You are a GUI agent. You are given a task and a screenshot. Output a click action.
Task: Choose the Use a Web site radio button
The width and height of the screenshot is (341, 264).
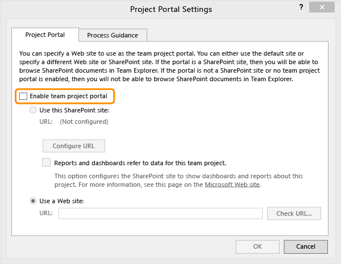click(x=34, y=200)
